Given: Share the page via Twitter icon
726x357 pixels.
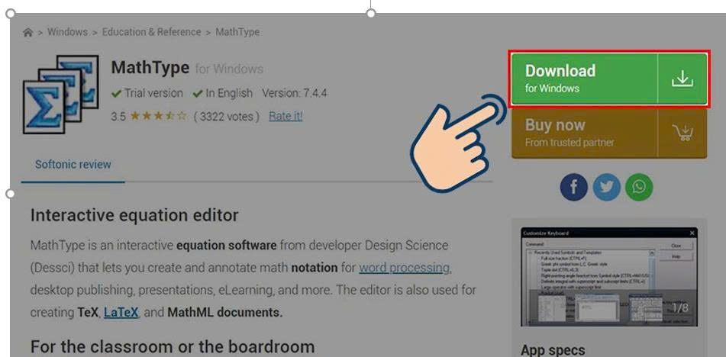Looking at the screenshot, I should tap(607, 187).
